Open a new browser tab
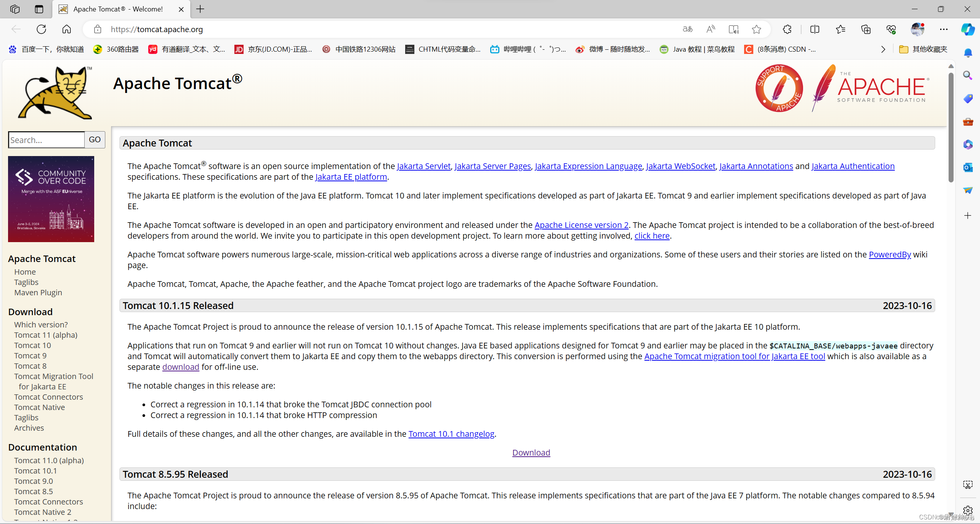The image size is (980, 524). point(200,9)
